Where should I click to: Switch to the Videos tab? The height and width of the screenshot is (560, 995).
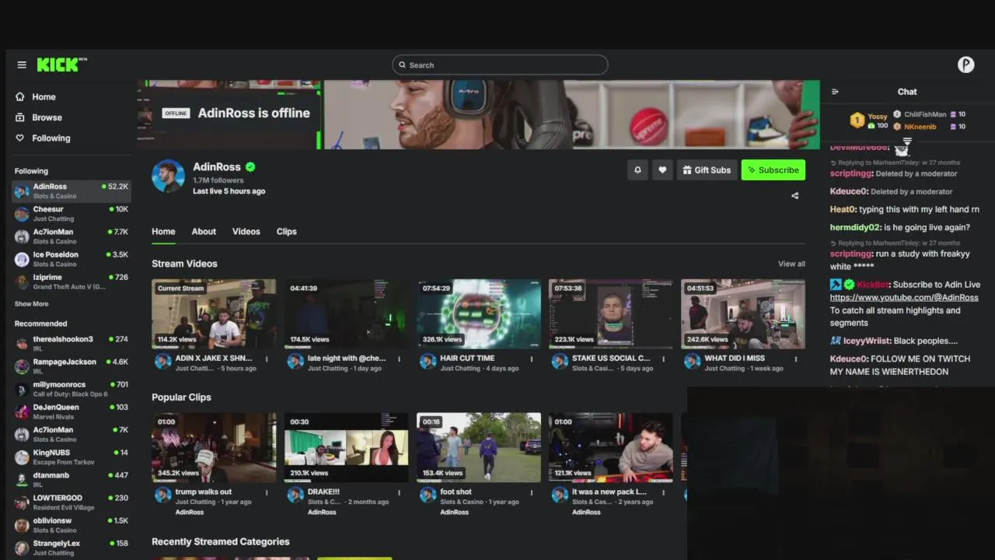coord(246,232)
